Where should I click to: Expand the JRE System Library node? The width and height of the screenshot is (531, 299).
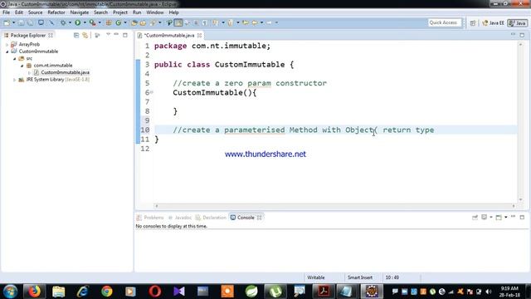pos(15,80)
